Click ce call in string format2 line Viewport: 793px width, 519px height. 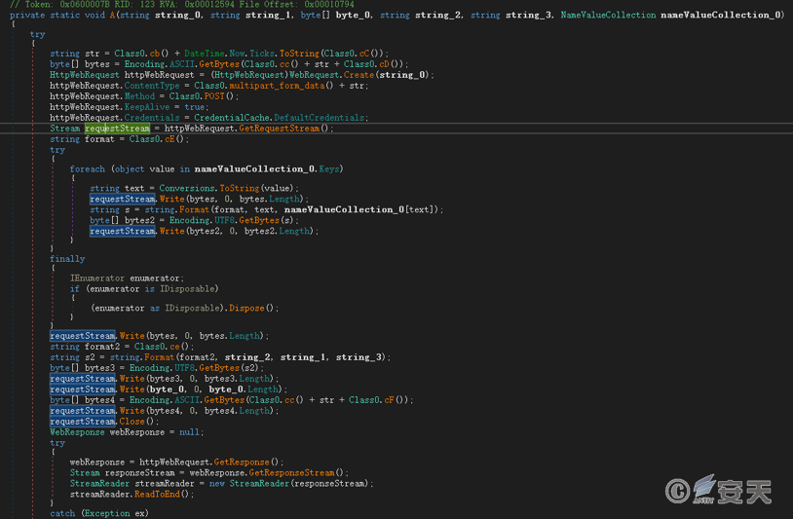[x=174, y=347]
